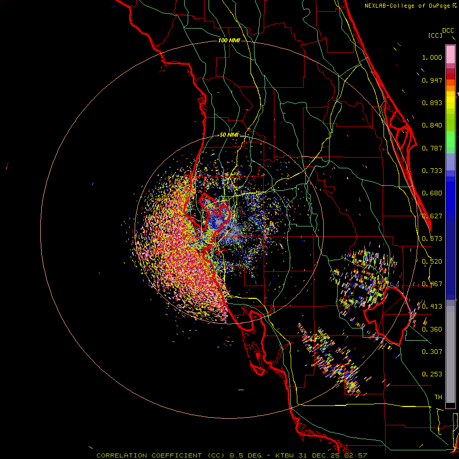This screenshot has height=459, width=459.
Task: Click the TH label on the legend
Action: pyautogui.click(x=438, y=397)
